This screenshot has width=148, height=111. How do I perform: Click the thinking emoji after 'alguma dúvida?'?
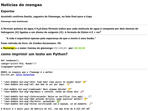[x=69, y=89]
